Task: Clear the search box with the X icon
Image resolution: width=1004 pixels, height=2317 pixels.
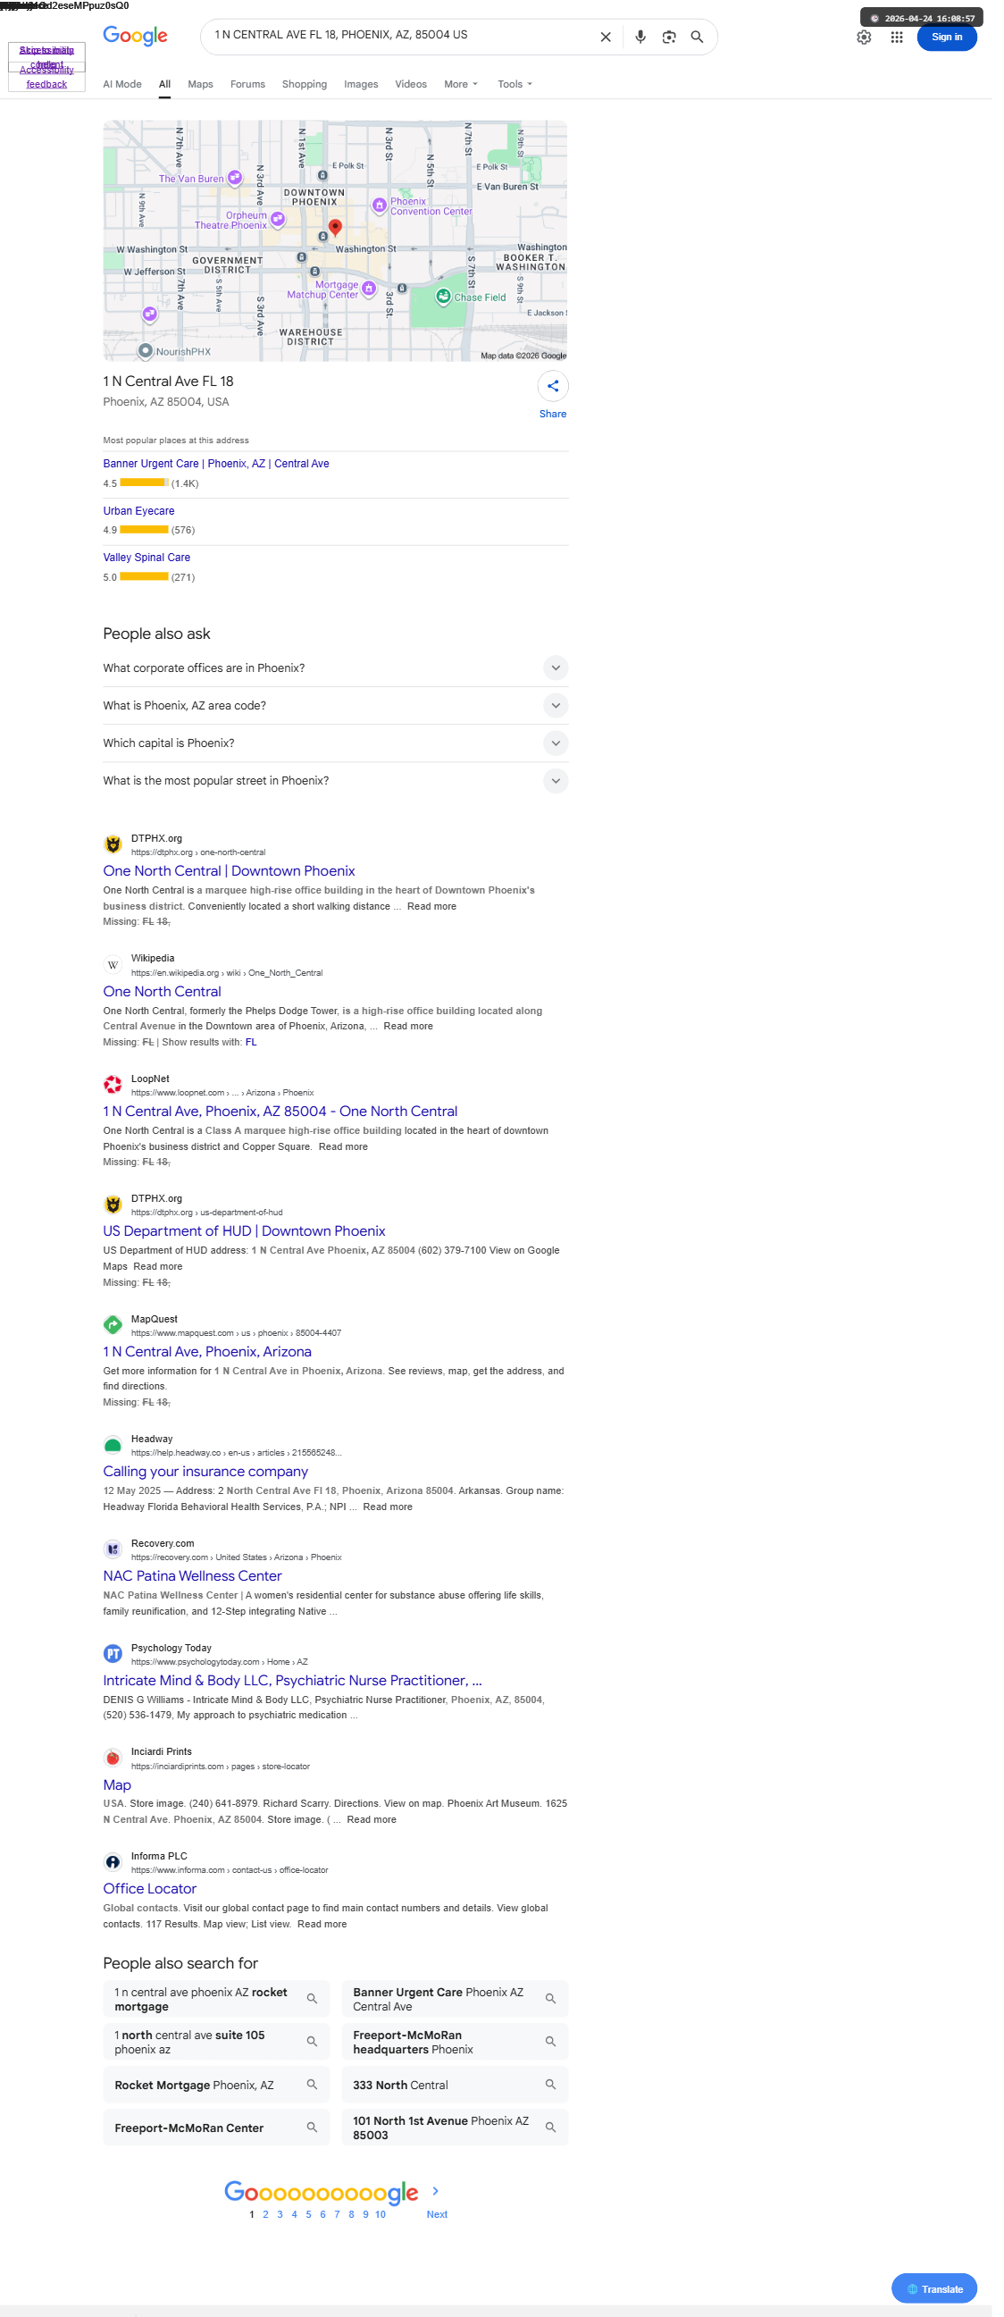Action: point(612,37)
